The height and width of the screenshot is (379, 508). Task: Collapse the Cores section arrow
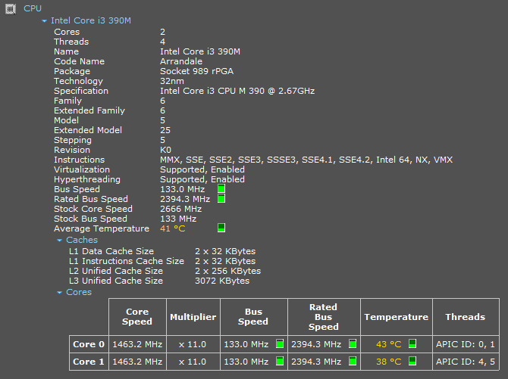[x=60, y=293]
